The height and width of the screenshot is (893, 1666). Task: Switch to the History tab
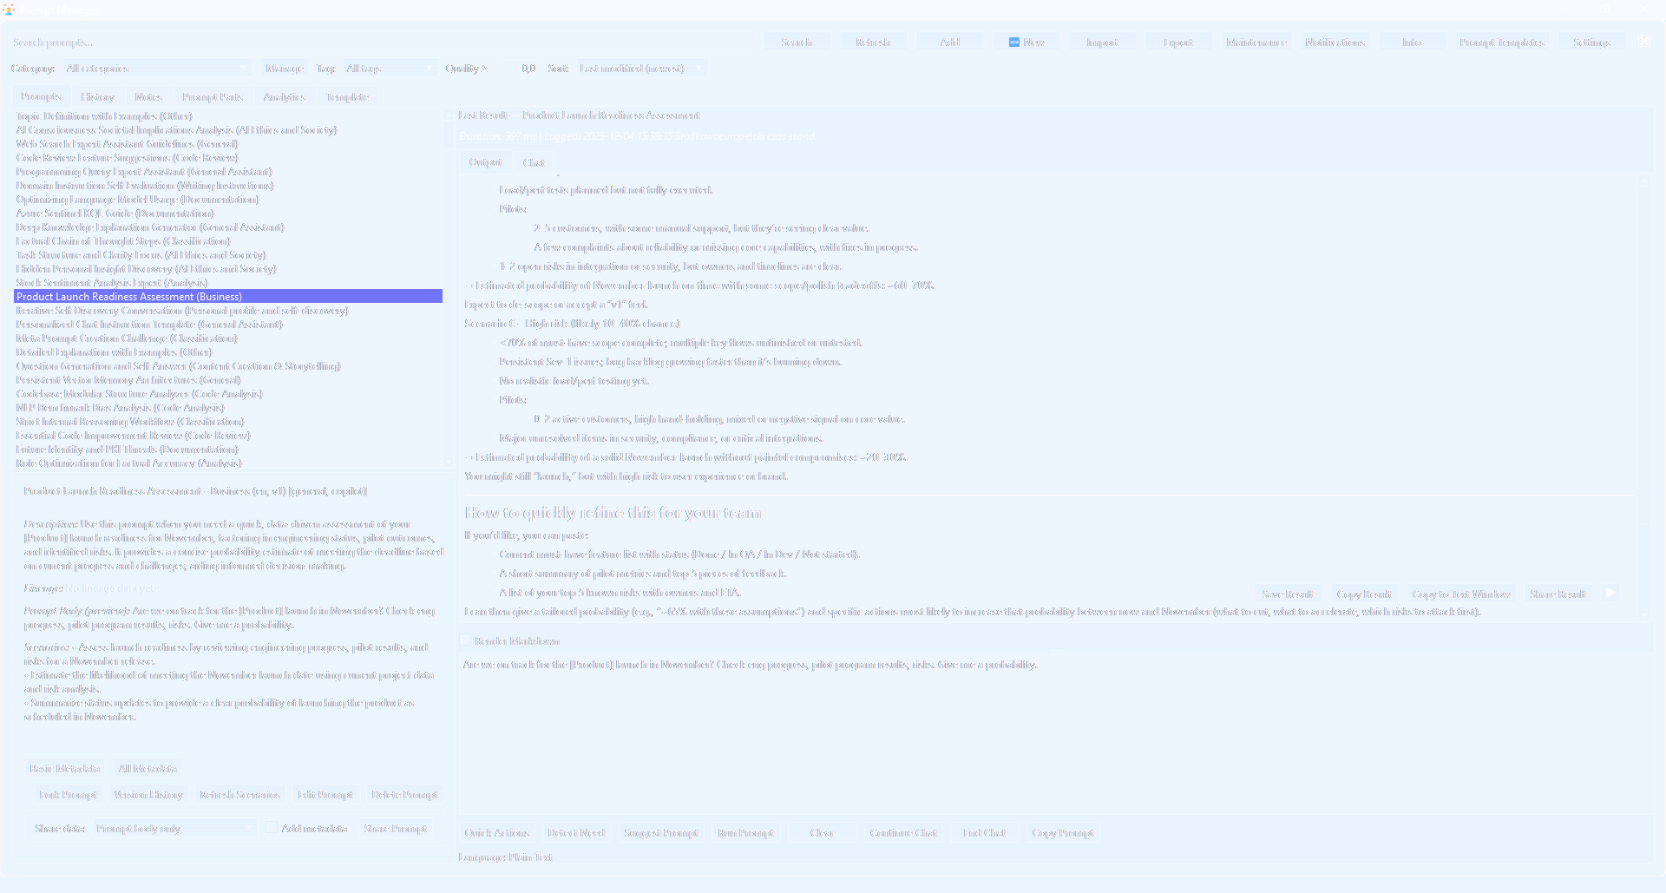click(x=97, y=96)
